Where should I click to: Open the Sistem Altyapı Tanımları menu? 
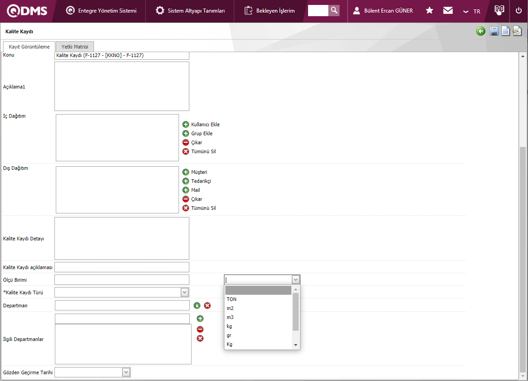click(190, 11)
